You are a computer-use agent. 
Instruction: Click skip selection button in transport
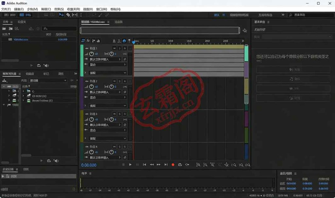click(187, 164)
